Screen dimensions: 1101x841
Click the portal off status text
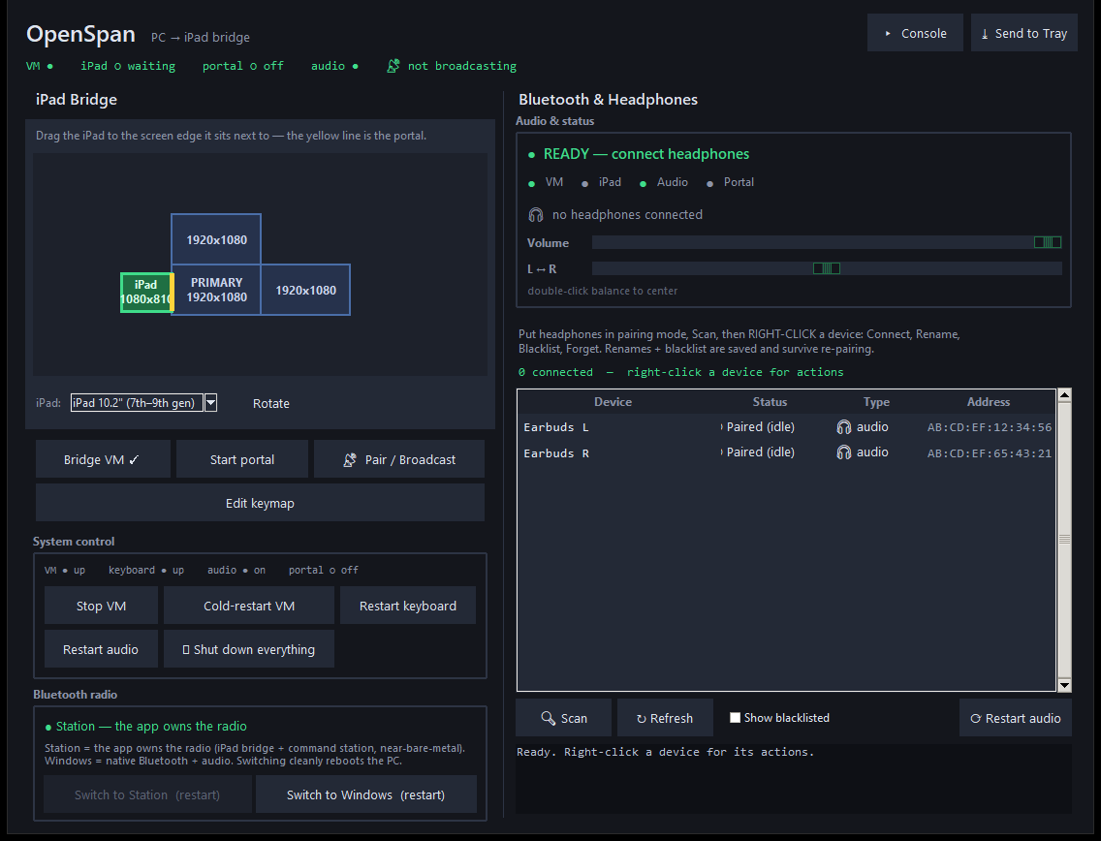(243, 66)
